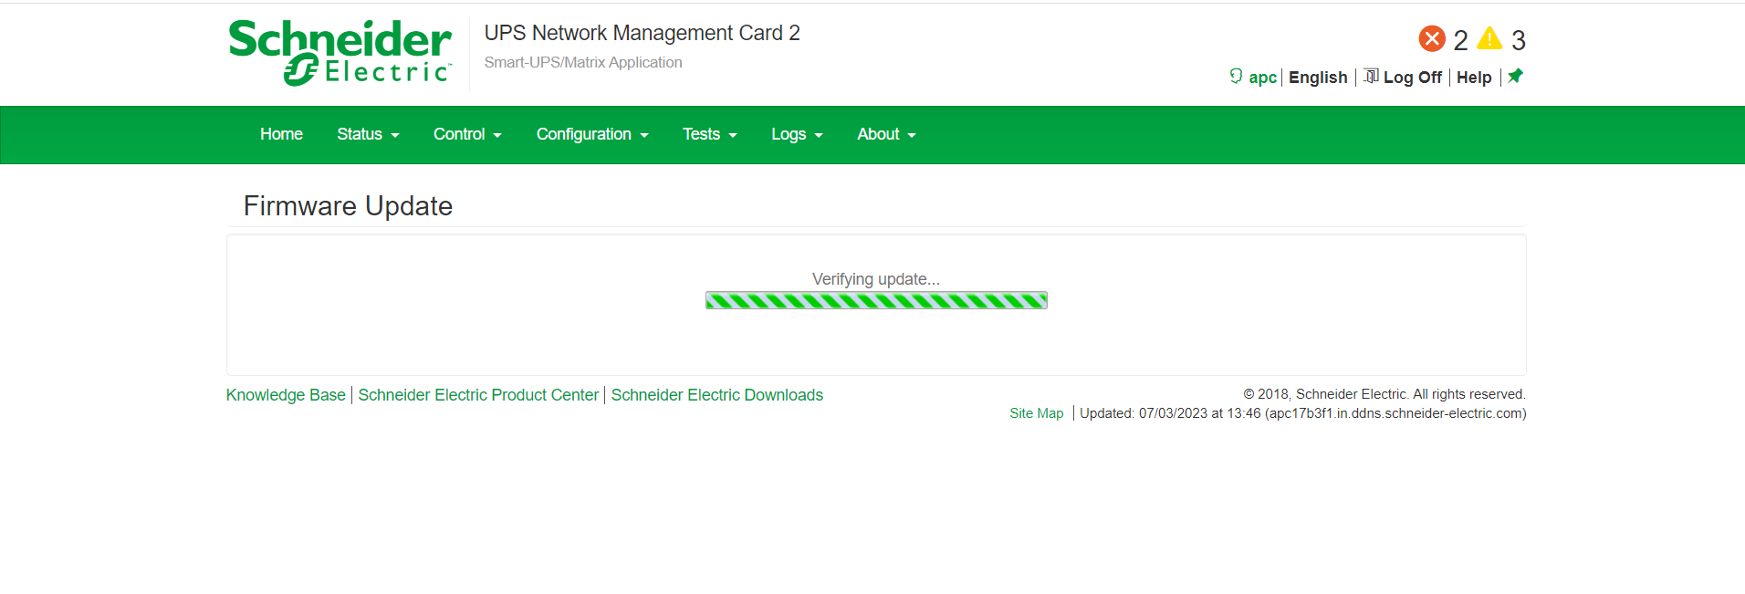The height and width of the screenshot is (594, 1745).
Task: Click the warning alarm count 3
Action: (x=1519, y=40)
